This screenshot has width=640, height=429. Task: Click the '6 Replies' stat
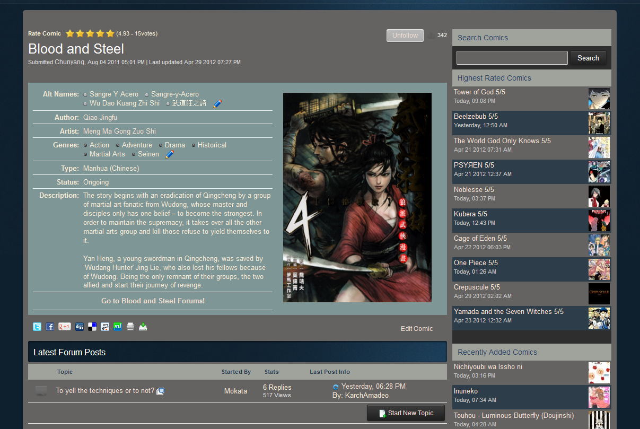[277, 387]
